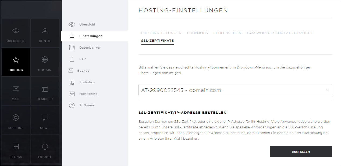The height and width of the screenshot is (166, 341).
Task: Select the Hosting star tile
Action: [x=16, y=62]
